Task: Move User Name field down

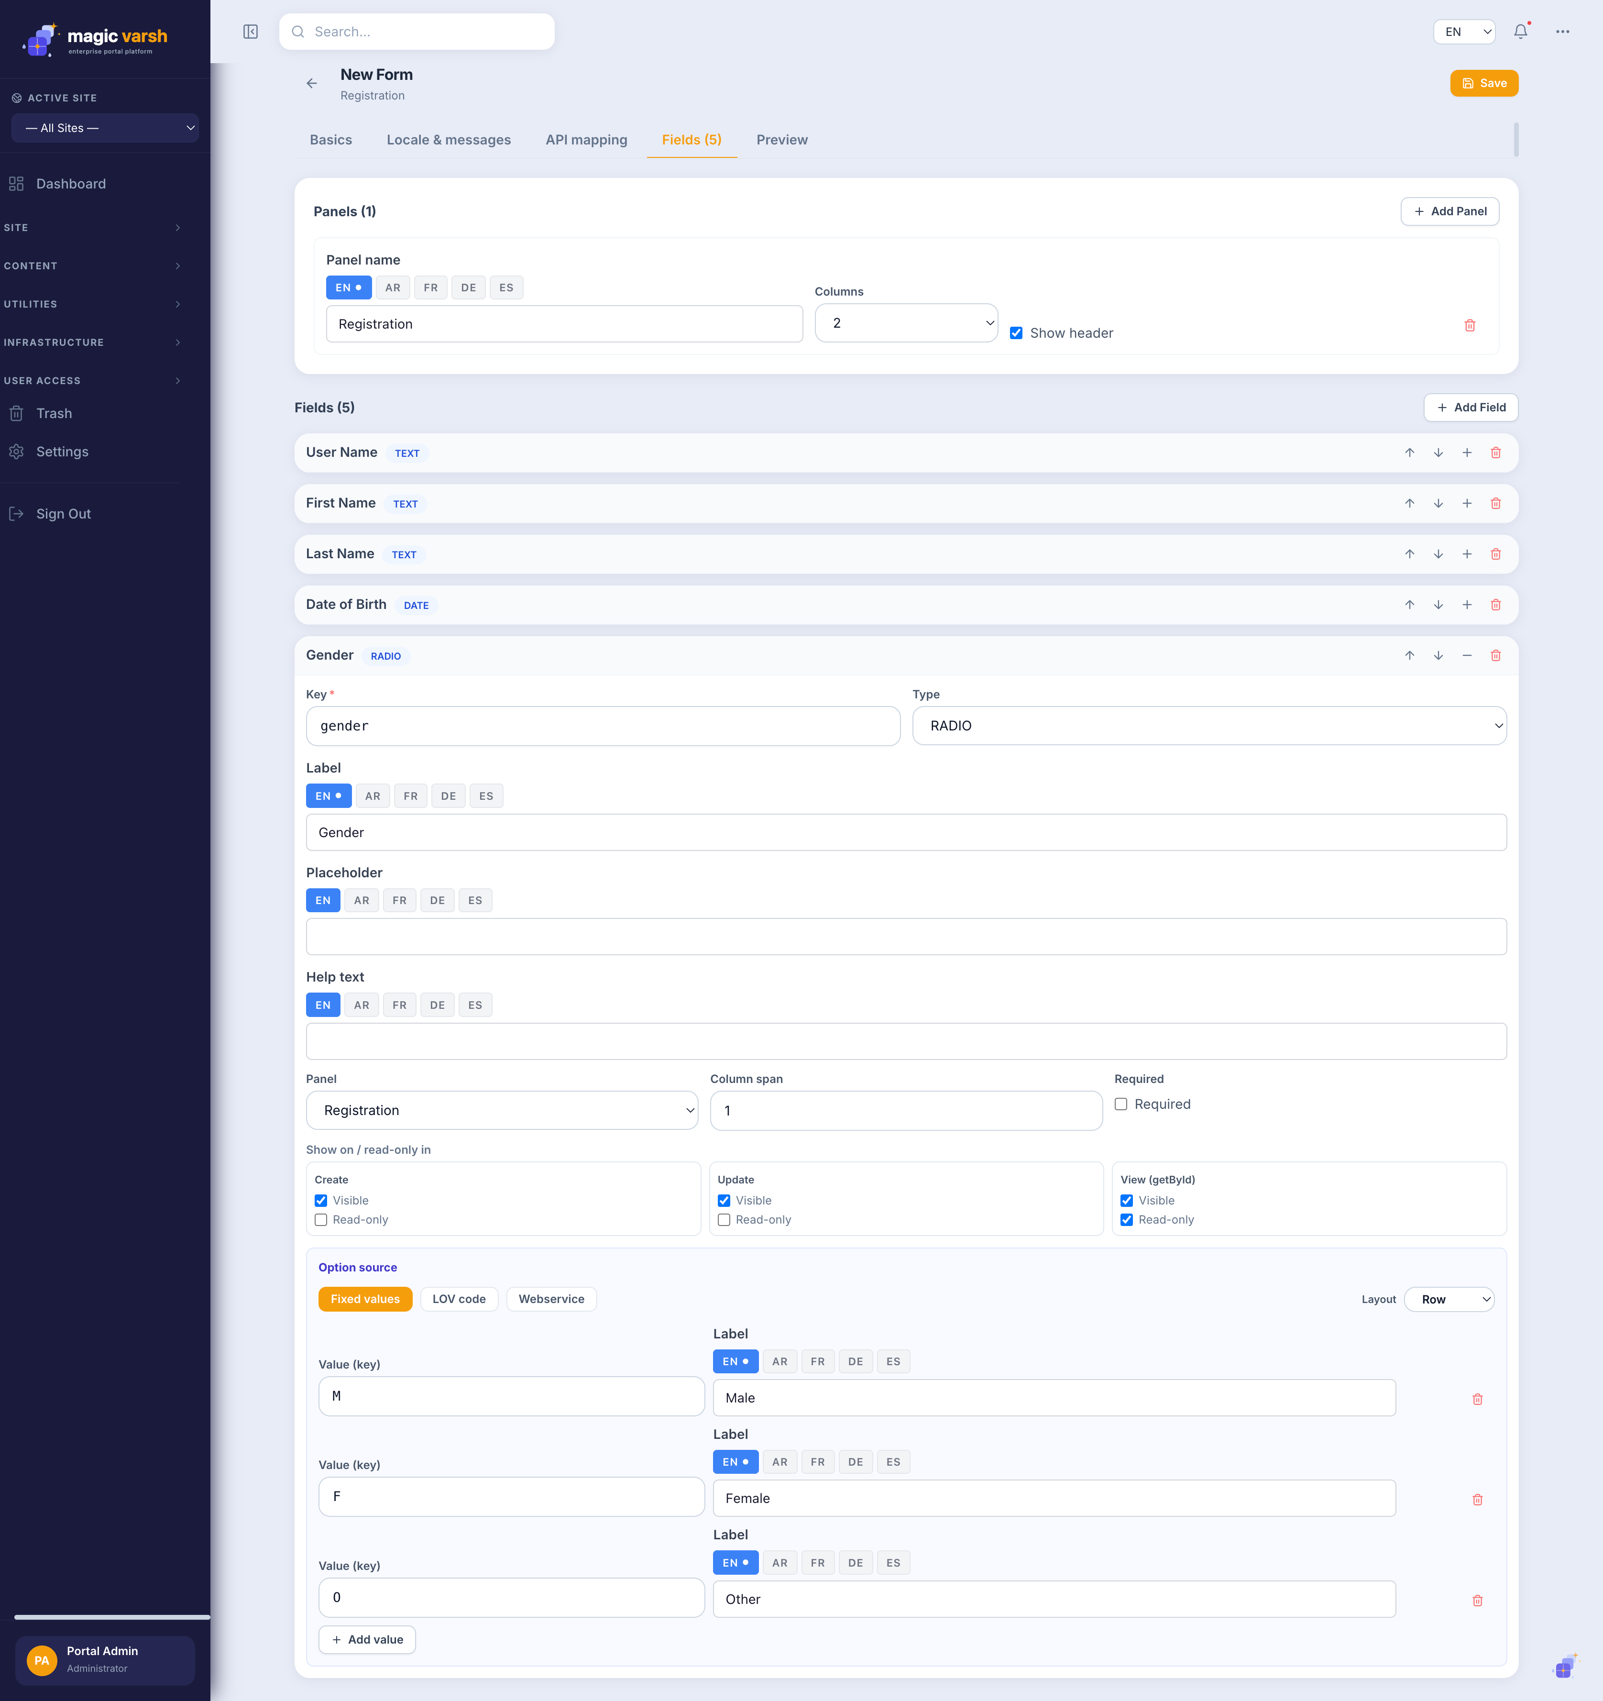Action: (1439, 453)
